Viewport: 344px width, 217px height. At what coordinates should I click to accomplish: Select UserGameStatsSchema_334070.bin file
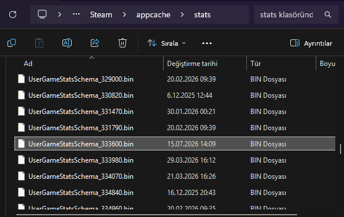pyautogui.click(x=175, y=176)
